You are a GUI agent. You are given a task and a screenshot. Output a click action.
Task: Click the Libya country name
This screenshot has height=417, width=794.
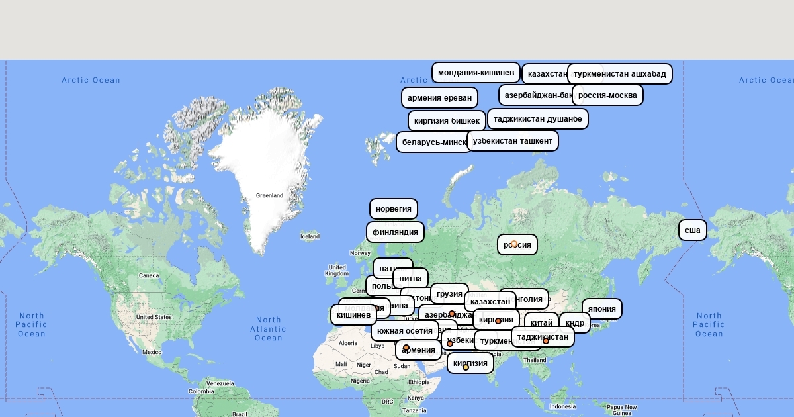coord(378,346)
